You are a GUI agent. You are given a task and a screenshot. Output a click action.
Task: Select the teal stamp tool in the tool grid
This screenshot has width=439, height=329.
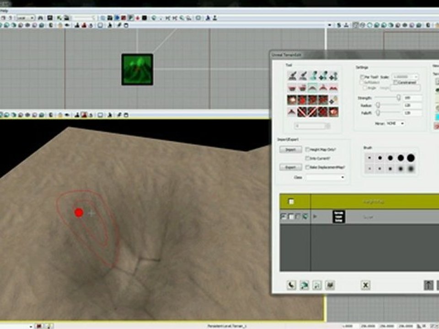pos(313,75)
